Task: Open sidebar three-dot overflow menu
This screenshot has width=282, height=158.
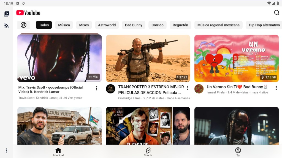Action: (7, 151)
